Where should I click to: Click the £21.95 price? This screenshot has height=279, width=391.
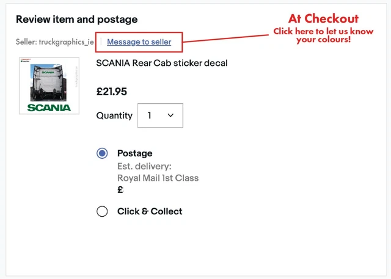[x=112, y=92]
